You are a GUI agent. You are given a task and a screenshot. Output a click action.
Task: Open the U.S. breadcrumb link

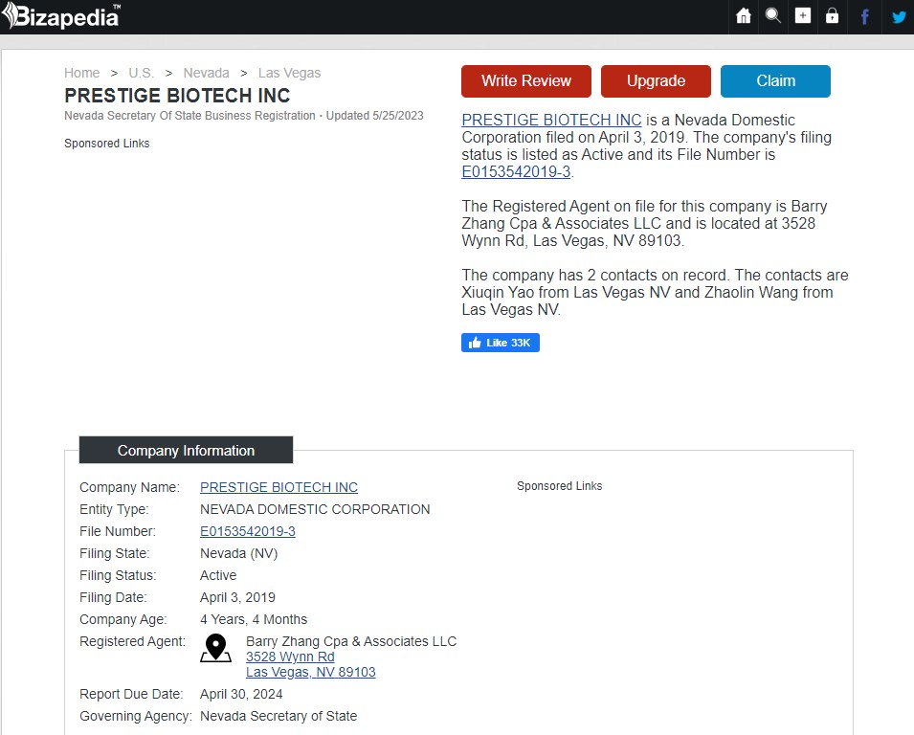(141, 73)
